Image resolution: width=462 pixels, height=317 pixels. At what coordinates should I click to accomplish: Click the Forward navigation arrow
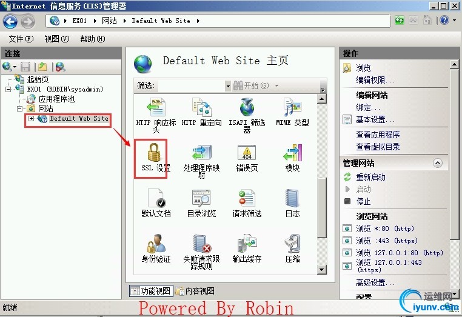[28, 21]
